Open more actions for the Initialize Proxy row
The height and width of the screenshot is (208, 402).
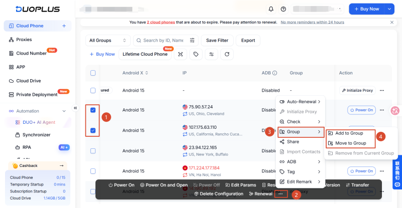pos(382,91)
